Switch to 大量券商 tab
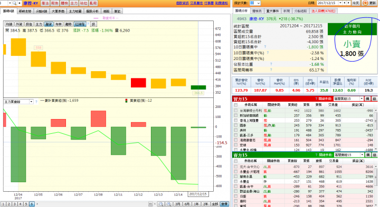Viewport: 380px width, 207px height. [x=58, y=11]
